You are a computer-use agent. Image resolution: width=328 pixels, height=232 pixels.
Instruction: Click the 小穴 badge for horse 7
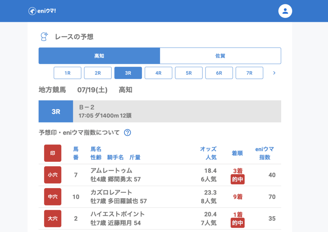point(53,175)
